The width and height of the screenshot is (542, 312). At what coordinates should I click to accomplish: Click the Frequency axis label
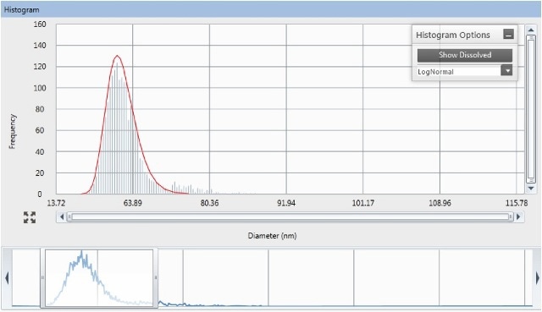(x=13, y=132)
